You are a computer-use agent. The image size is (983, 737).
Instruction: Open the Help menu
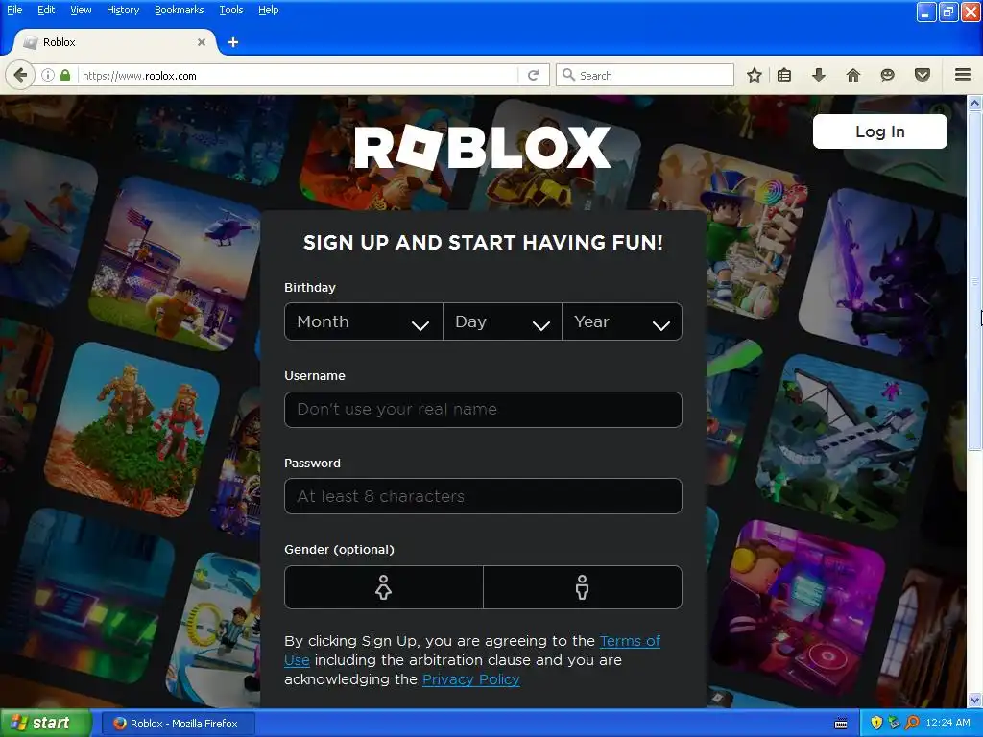pyautogui.click(x=269, y=10)
